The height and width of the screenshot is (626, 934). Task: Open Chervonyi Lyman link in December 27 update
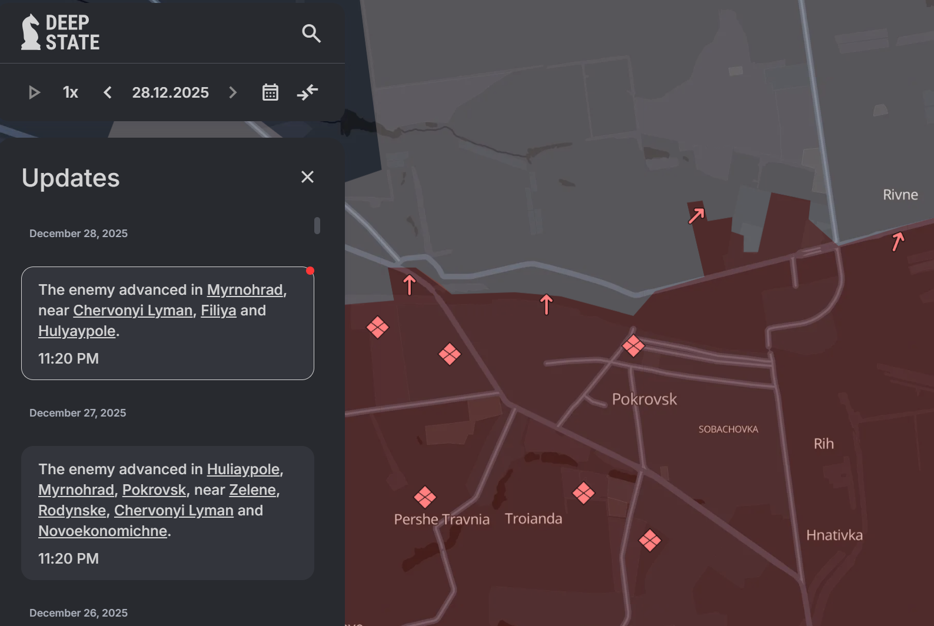pyautogui.click(x=174, y=511)
